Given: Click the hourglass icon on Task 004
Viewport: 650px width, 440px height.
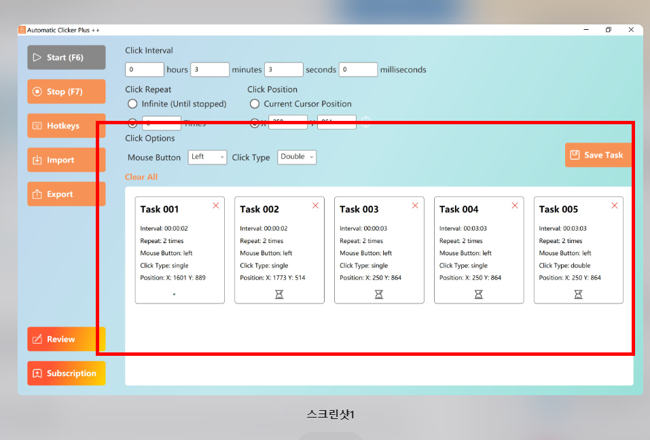Looking at the screenshot, I should coord(479,294).
